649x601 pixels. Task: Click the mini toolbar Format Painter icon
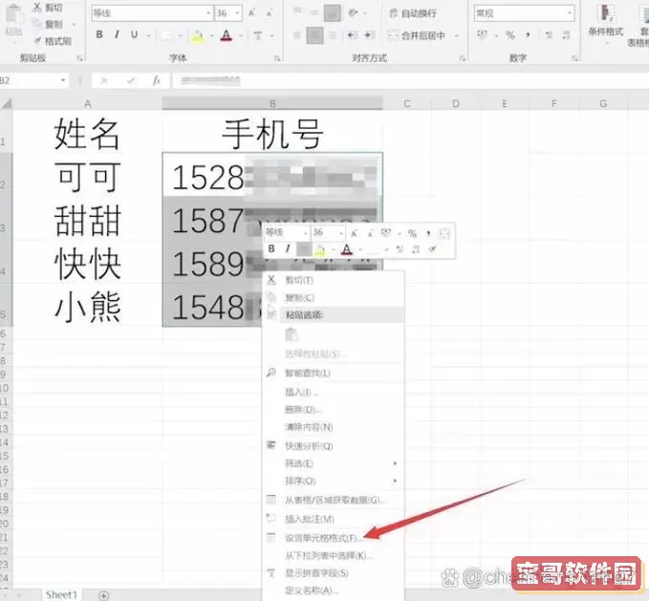[433, 248]
